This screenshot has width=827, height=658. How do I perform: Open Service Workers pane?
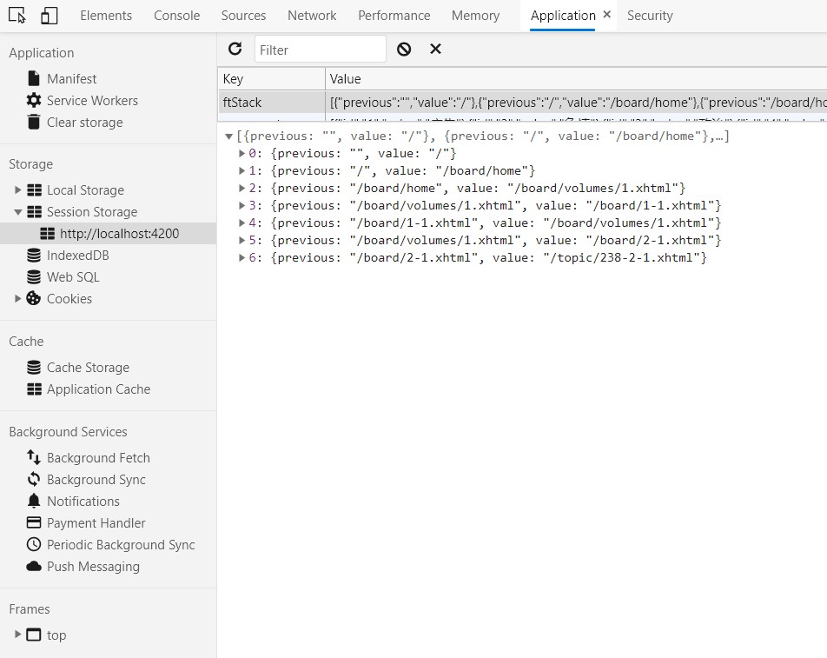point(92,100)
